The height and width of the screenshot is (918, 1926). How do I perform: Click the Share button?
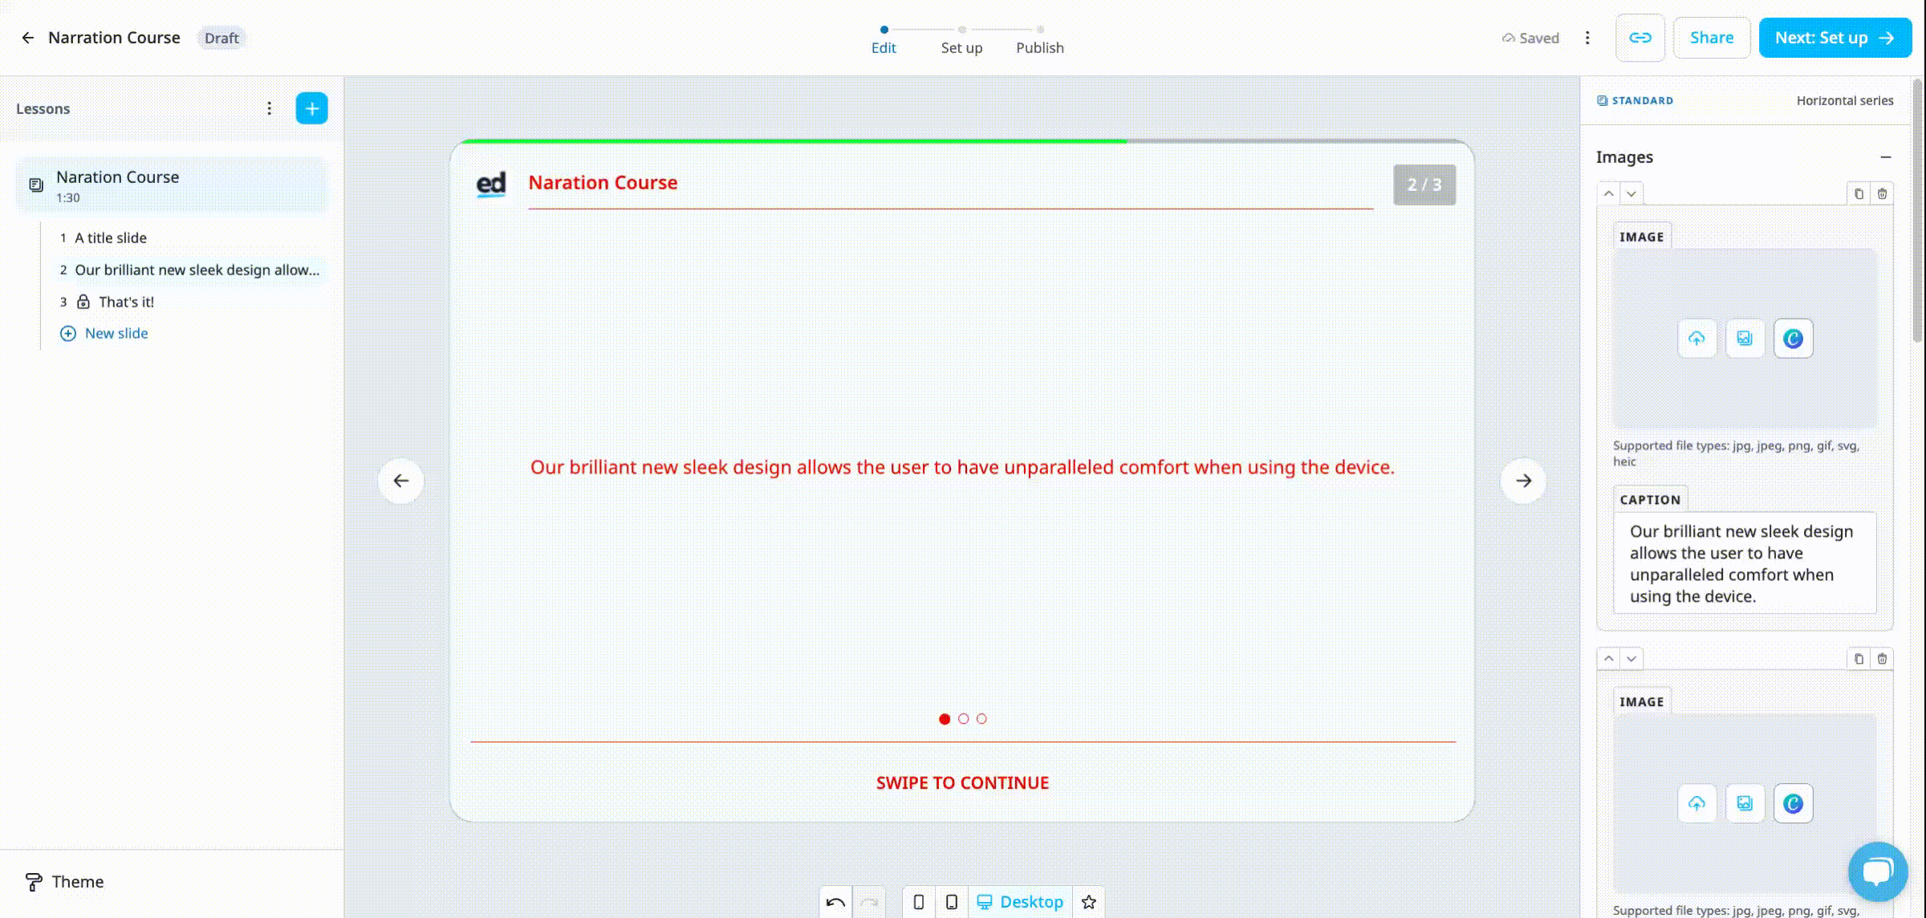point(1712,38)
